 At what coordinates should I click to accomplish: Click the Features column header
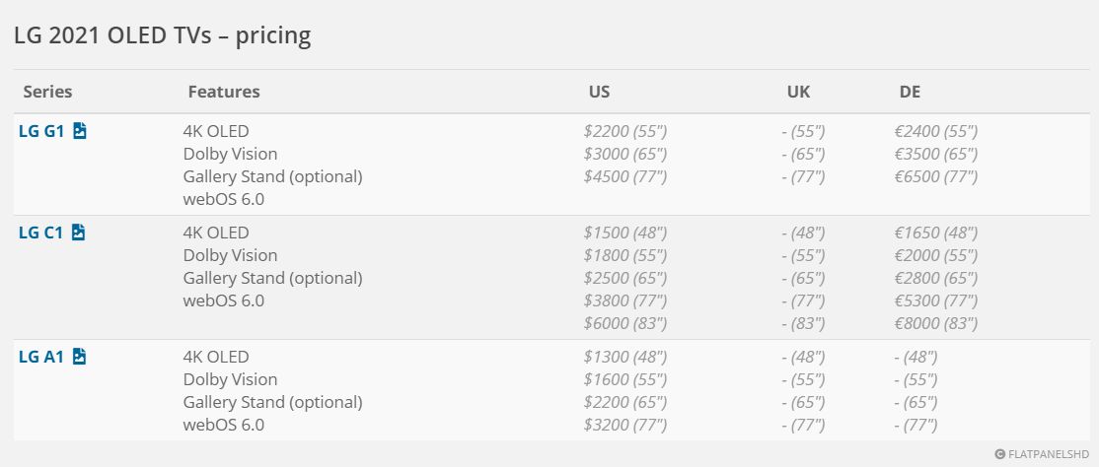[224, 92]
